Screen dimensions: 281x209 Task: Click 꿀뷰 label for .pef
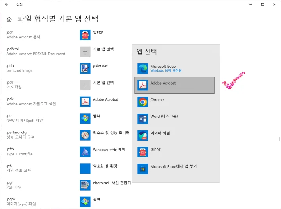coord(96,116)
